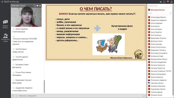Screen dimensions: 174x98
Task: Click the flag icon next to Светлана Жигун
Action: click(149, 83)
